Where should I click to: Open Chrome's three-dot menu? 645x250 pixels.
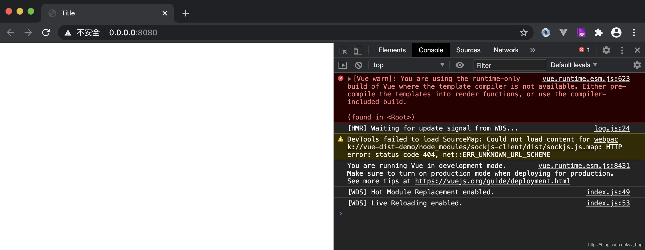[634, 32]
